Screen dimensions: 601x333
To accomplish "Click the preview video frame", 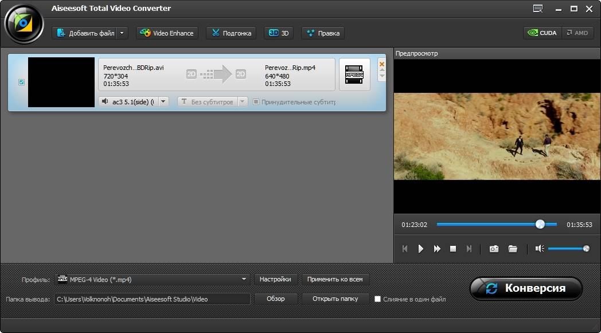I will 497,136.
